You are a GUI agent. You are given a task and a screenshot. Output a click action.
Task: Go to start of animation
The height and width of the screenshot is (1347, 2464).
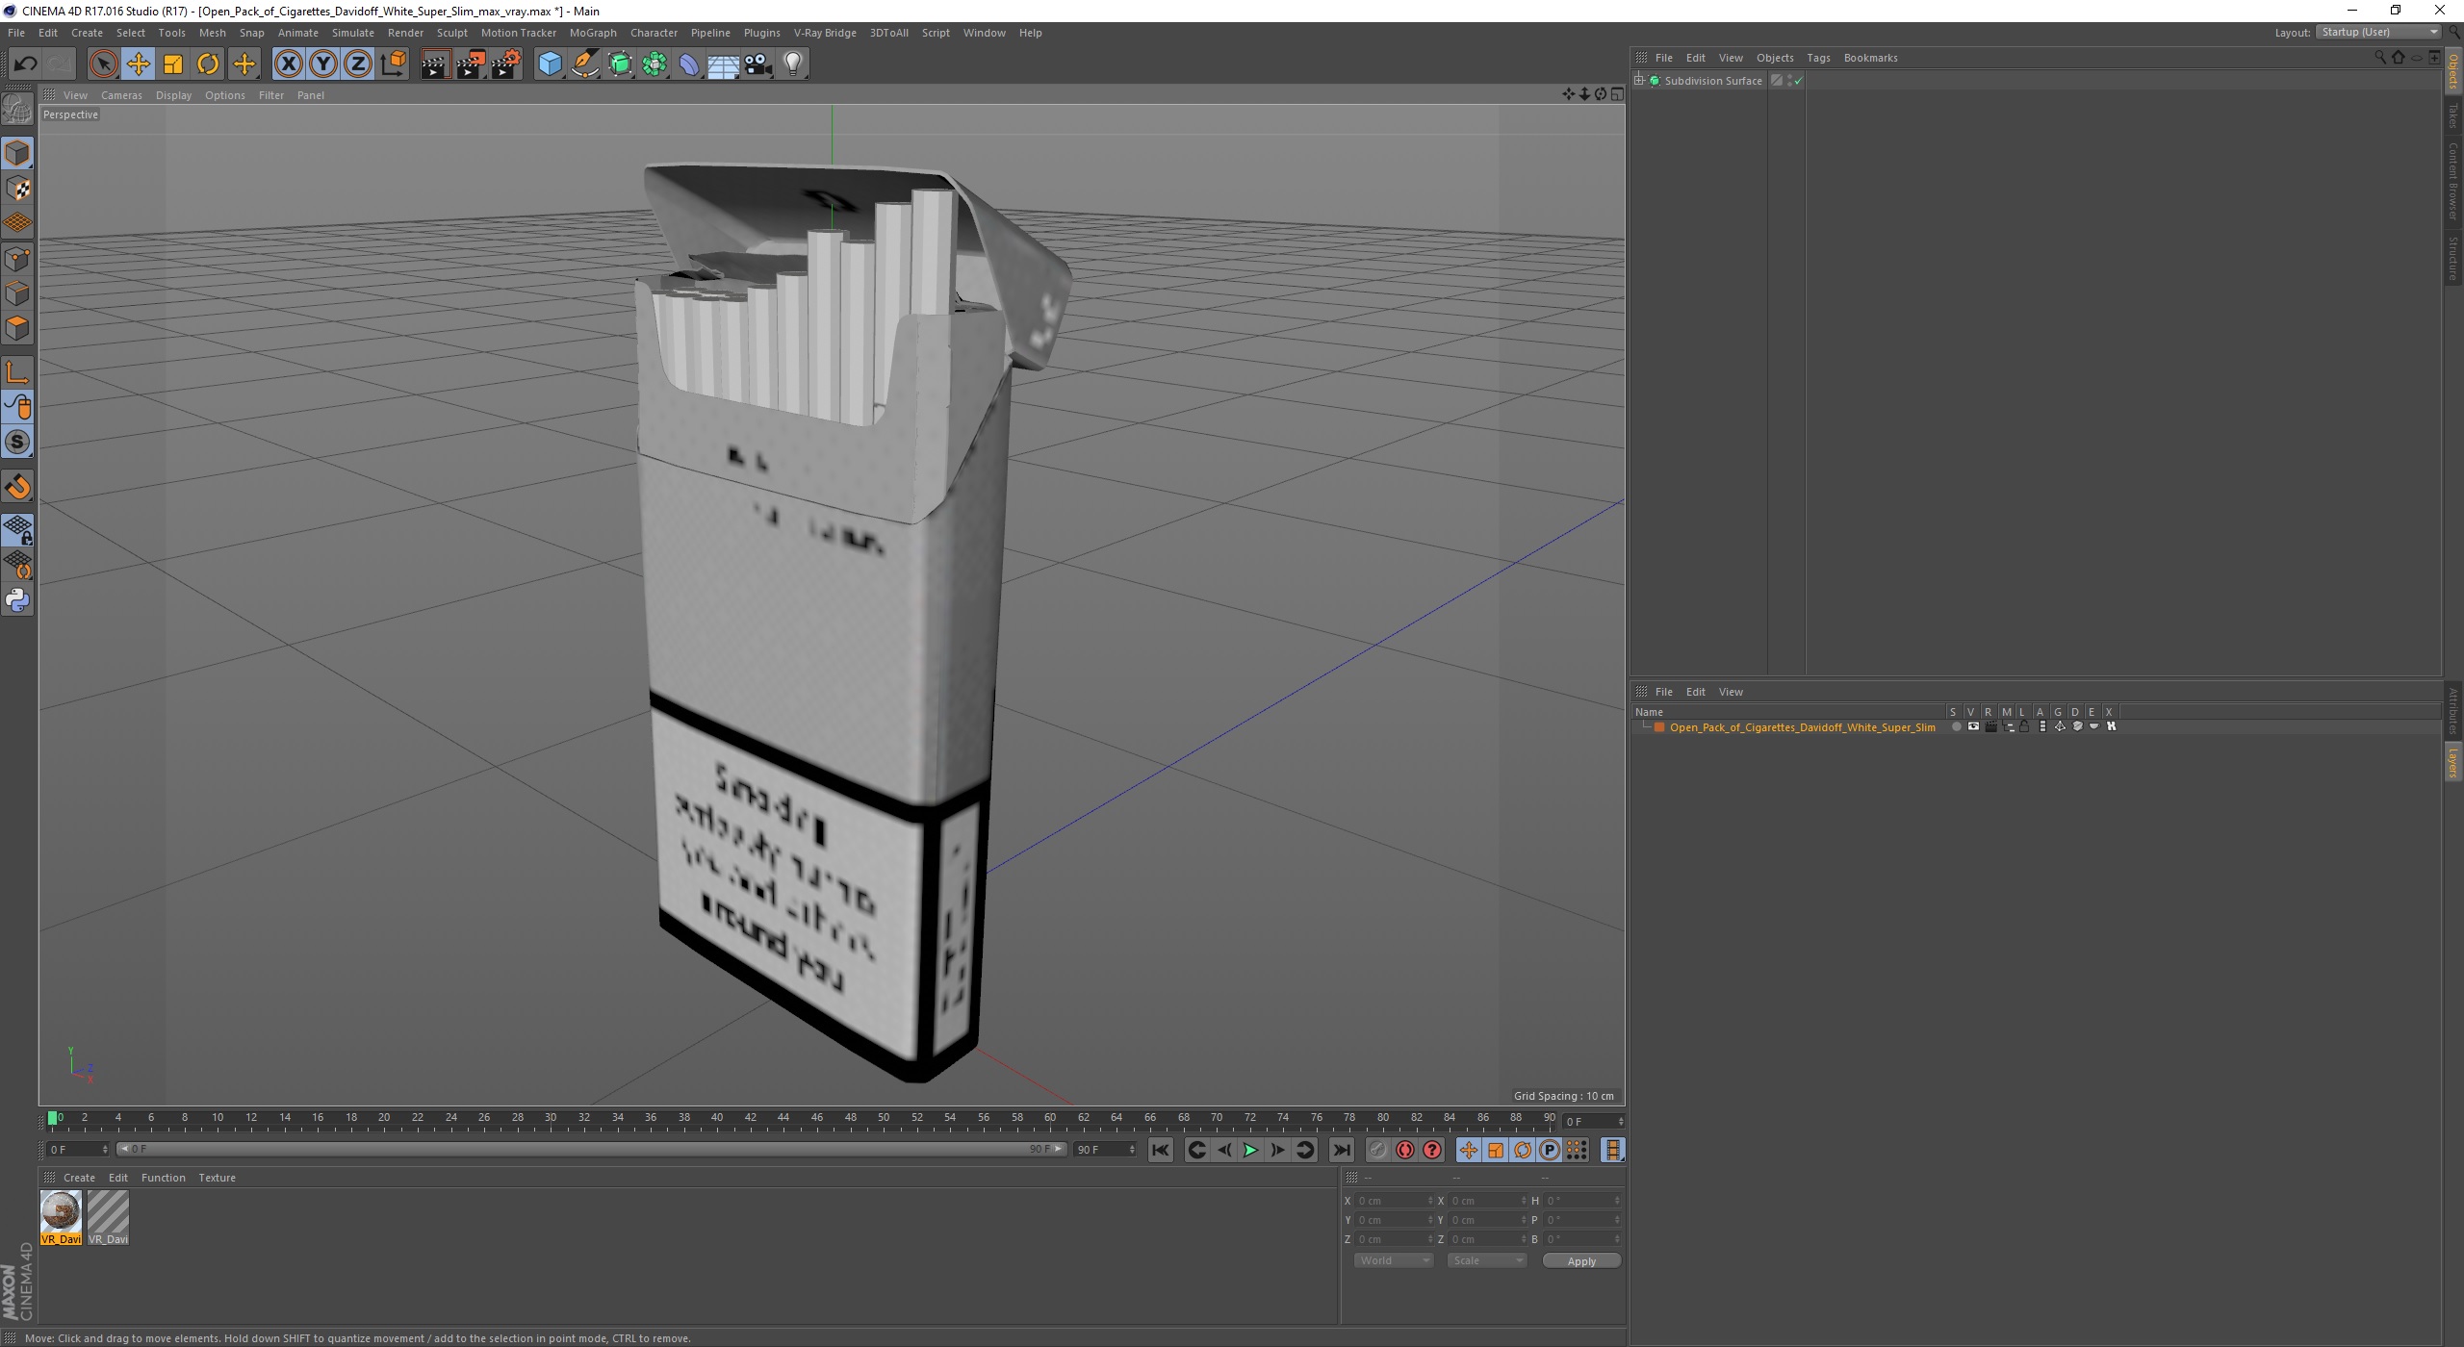pyautogui.click(x=1161, y=1151)
